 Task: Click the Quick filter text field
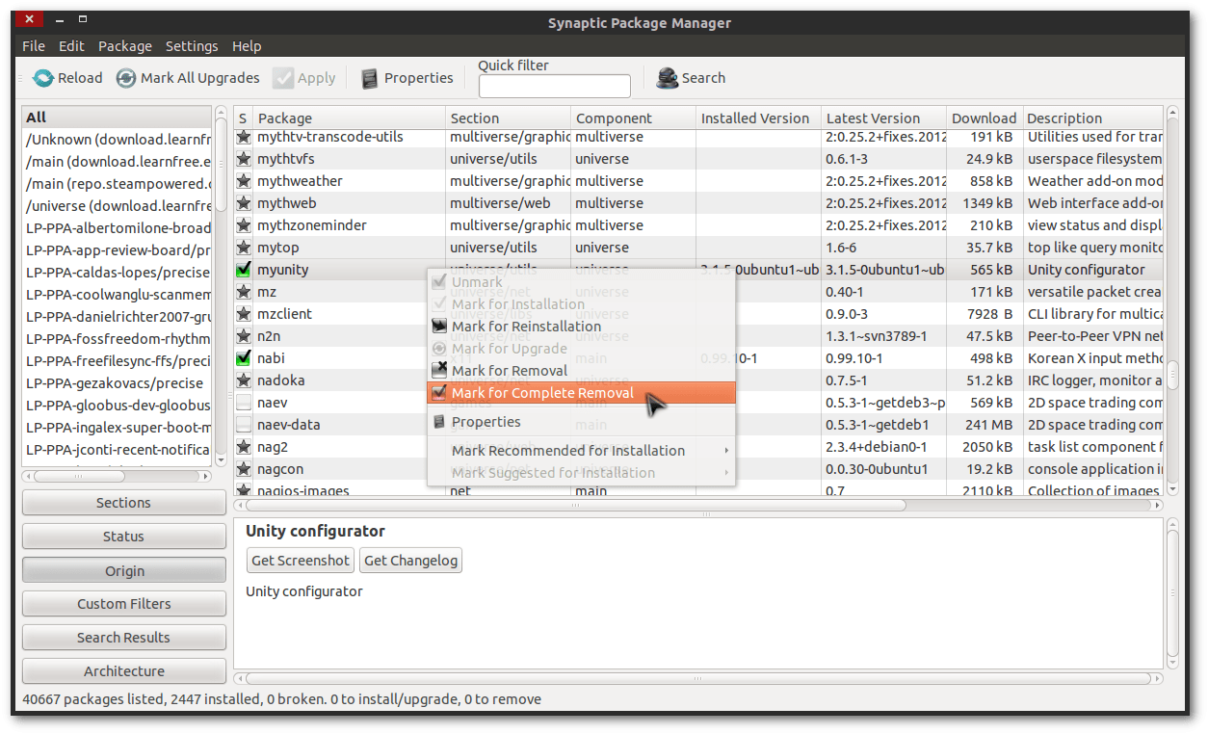pyautogui.click(x=554, y=86)
